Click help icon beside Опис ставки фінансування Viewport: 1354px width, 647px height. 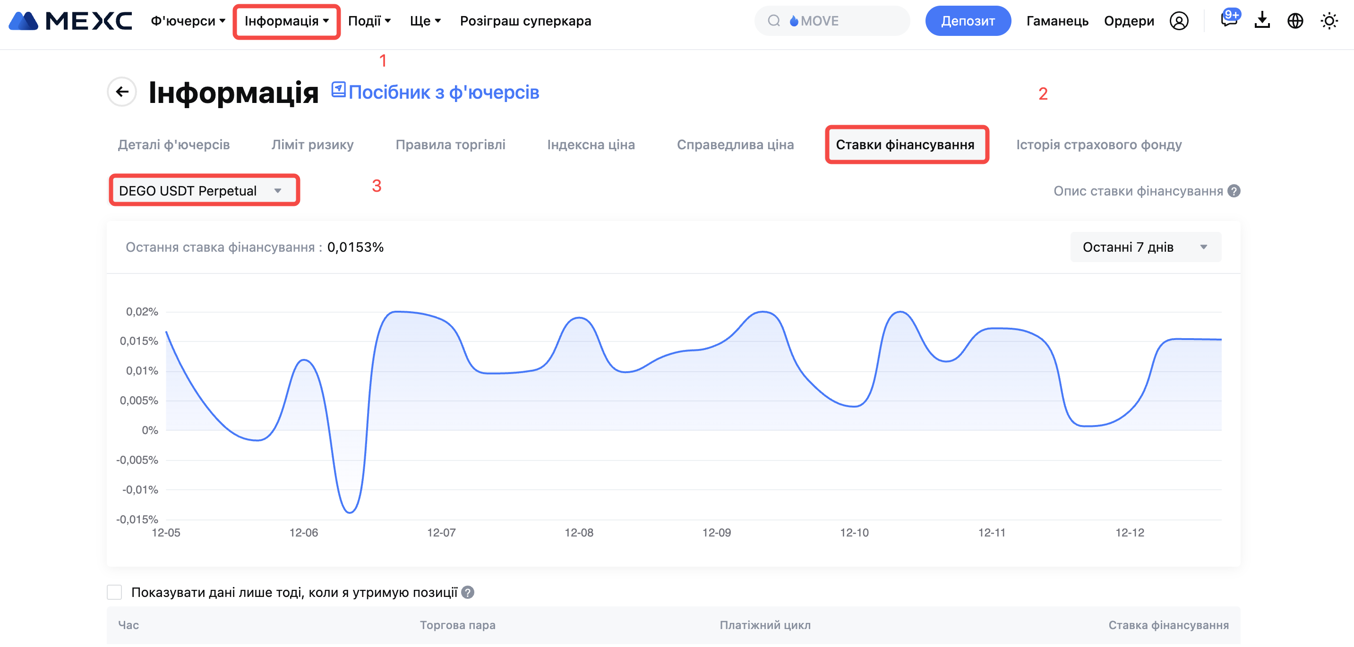tap(1234, 191)
